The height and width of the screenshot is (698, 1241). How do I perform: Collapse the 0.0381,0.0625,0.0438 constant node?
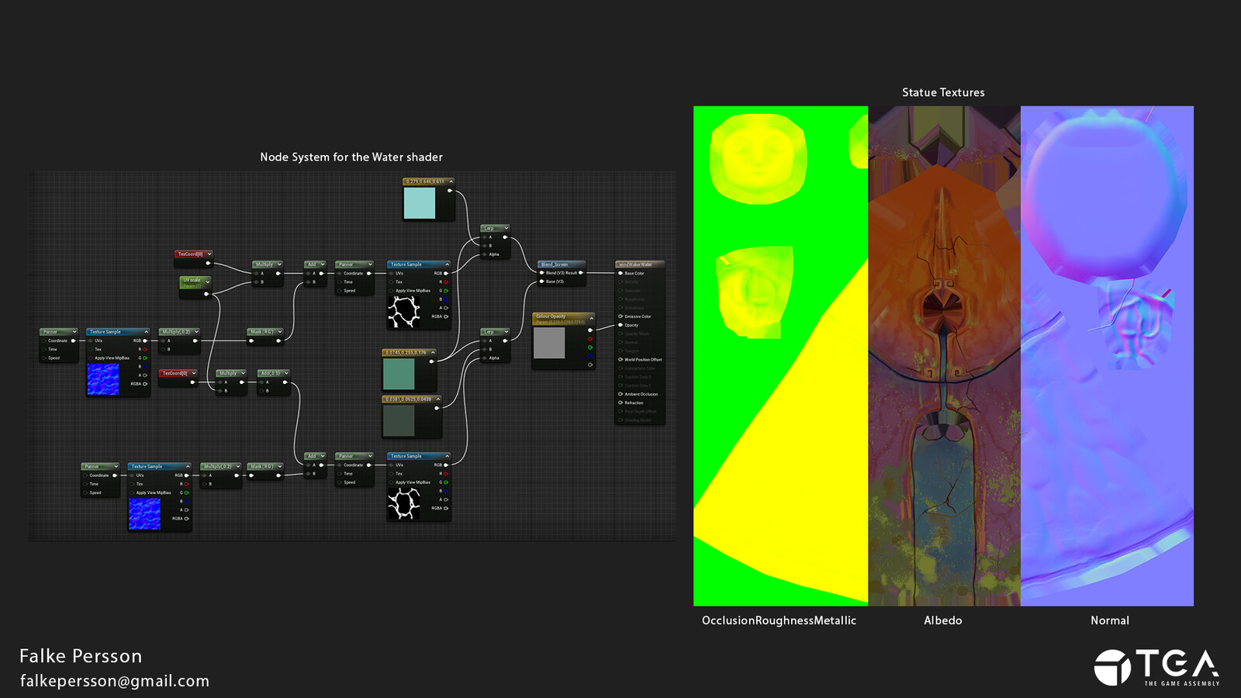pyautogui.click(x=437, y=399)
